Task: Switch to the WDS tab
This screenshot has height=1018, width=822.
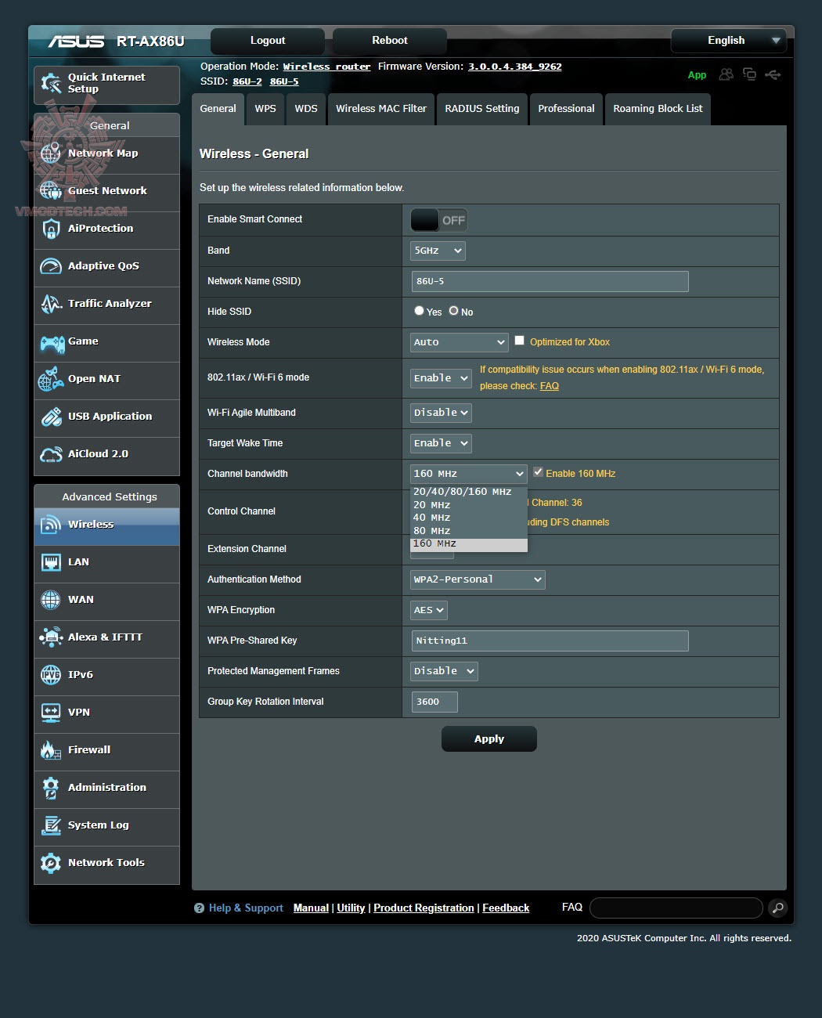Action: [306, 109]
